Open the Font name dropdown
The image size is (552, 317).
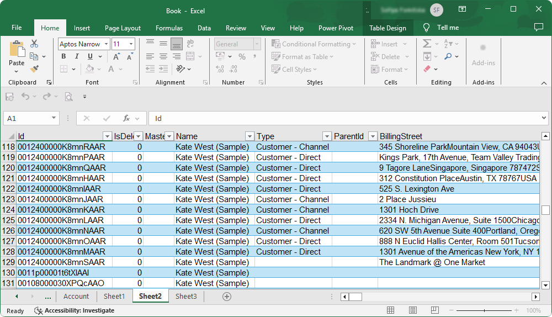[x=106, y=44]
